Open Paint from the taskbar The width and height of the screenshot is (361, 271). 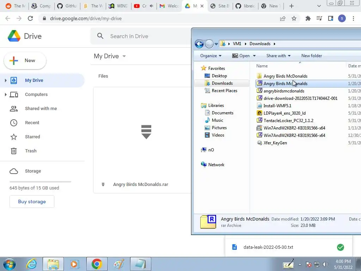coord(118,264)
